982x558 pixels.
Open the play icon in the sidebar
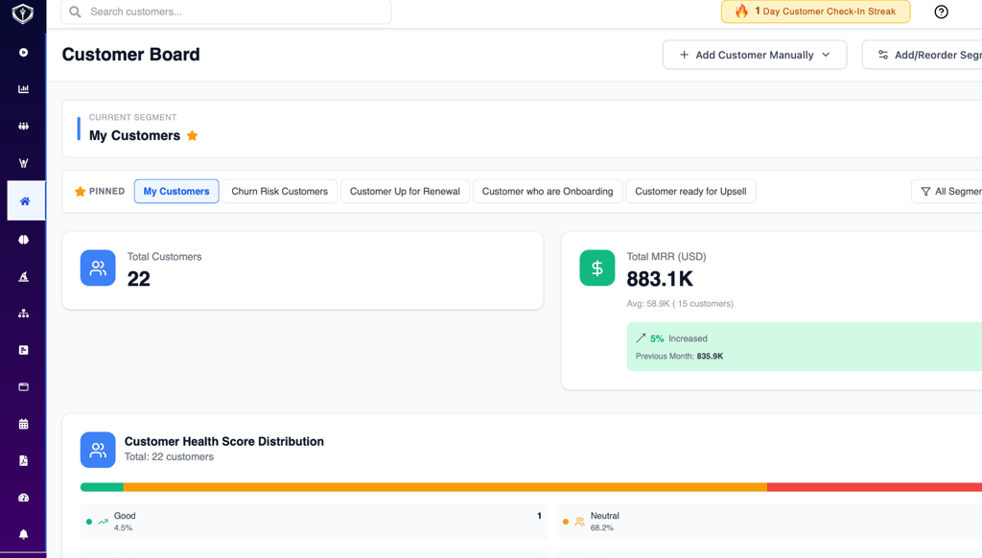[x=23, y=53]
